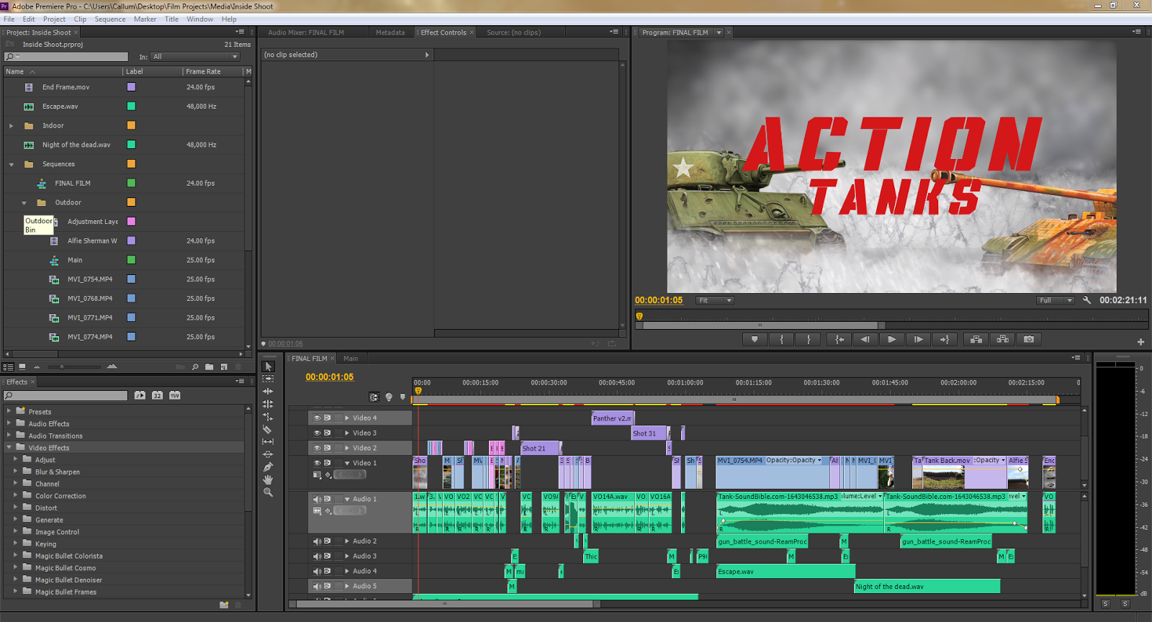Pick the Razor tool

(x=268, y=429)
